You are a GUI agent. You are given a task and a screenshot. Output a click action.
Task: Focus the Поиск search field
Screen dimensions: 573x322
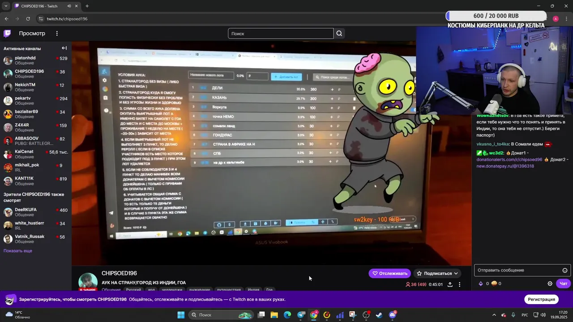(x=281, y=34)
